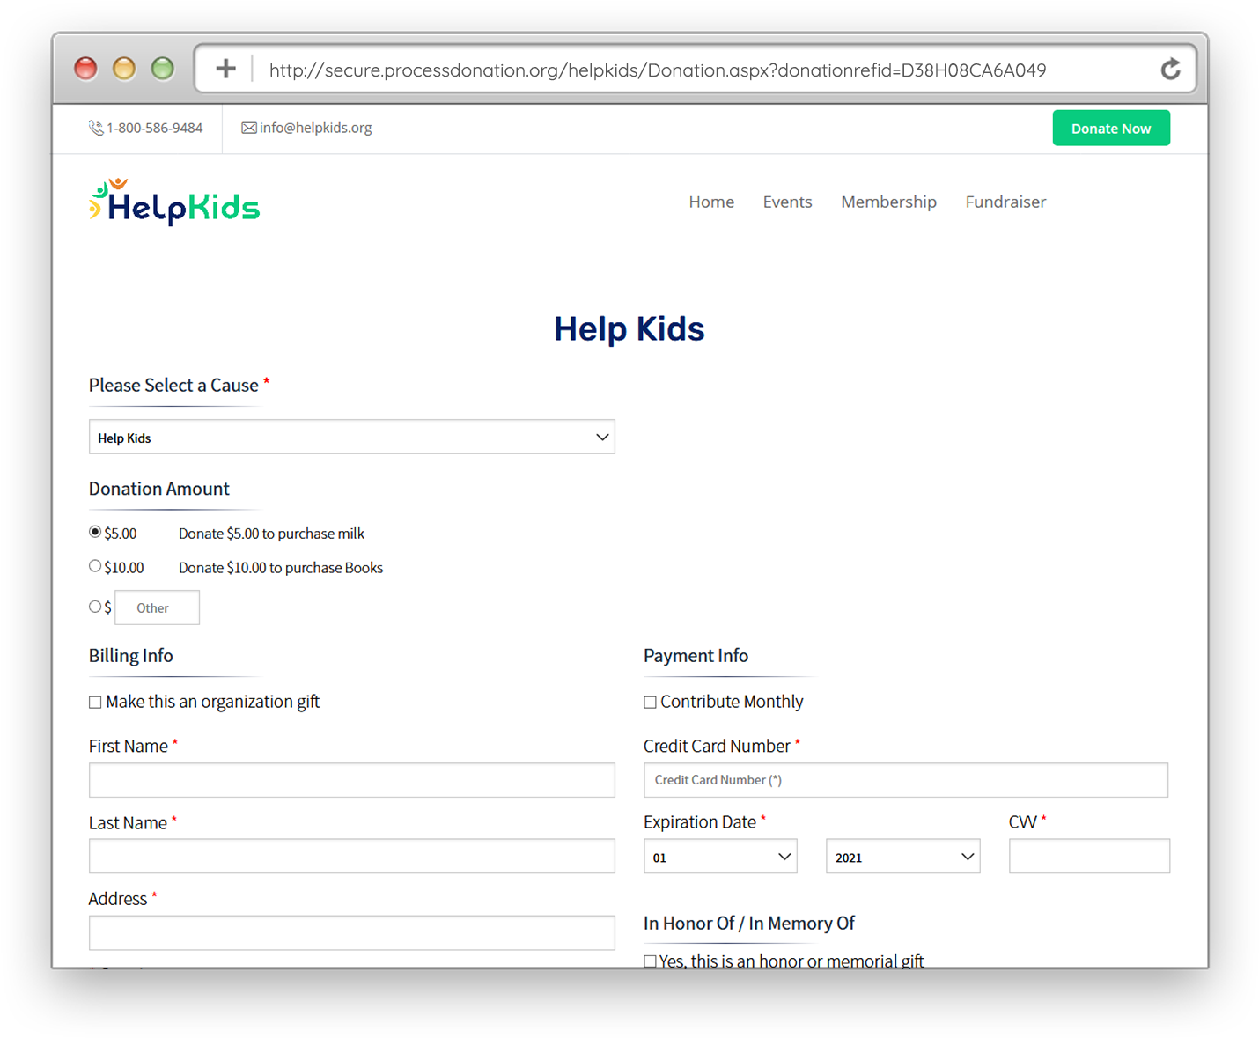Click 'Donate $10.00 to purchase Books' text
The image size is (1259, 1038).
[281, 568]
